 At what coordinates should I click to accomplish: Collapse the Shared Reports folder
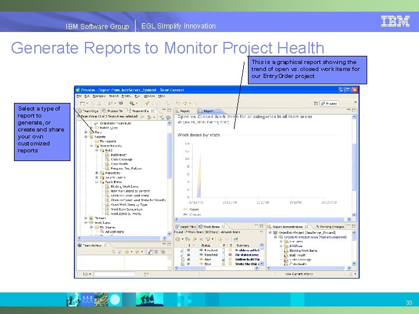pos(91,146)
